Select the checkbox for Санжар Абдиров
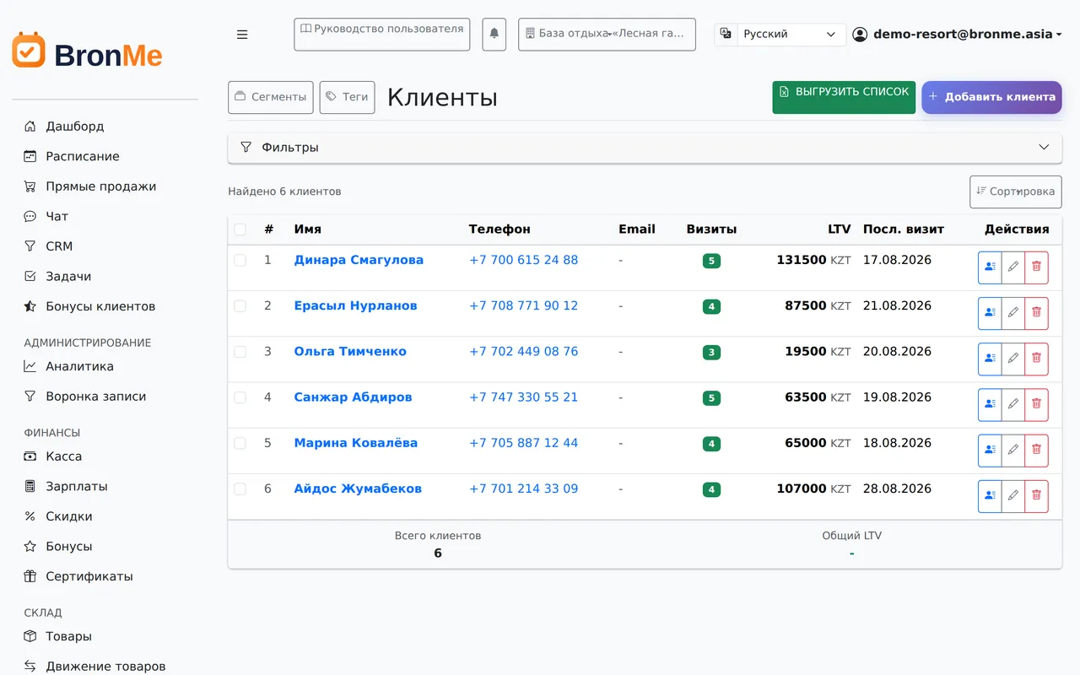 (x=240, y=397)
